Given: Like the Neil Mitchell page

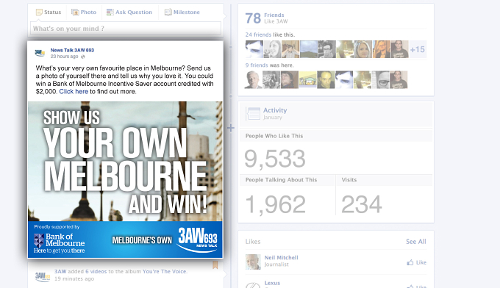Looking at the screenshot, I should coord(416,262).
